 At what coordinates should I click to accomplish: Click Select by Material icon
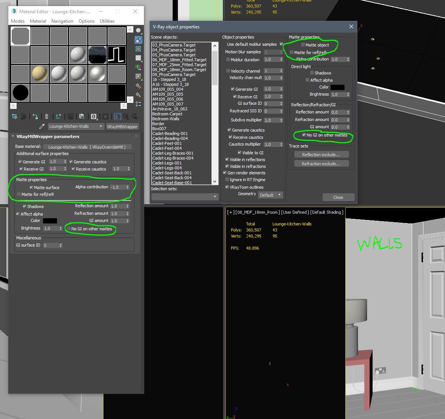[138, 95]
